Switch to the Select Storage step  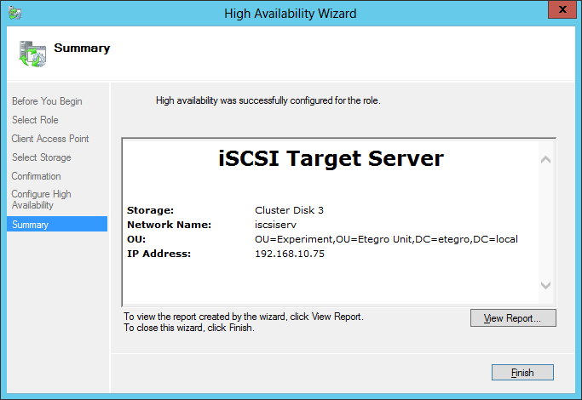pos(42,157)
